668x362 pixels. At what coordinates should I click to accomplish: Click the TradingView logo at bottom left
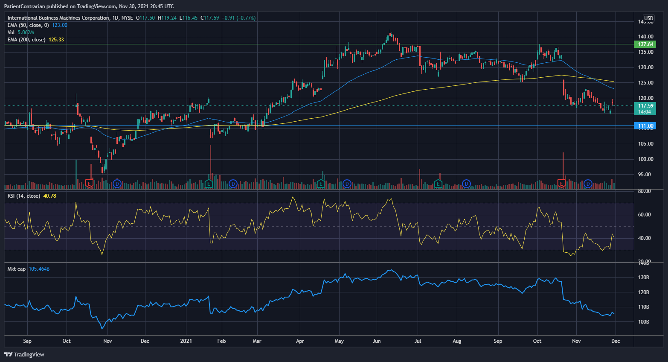(x=24, y=354)
